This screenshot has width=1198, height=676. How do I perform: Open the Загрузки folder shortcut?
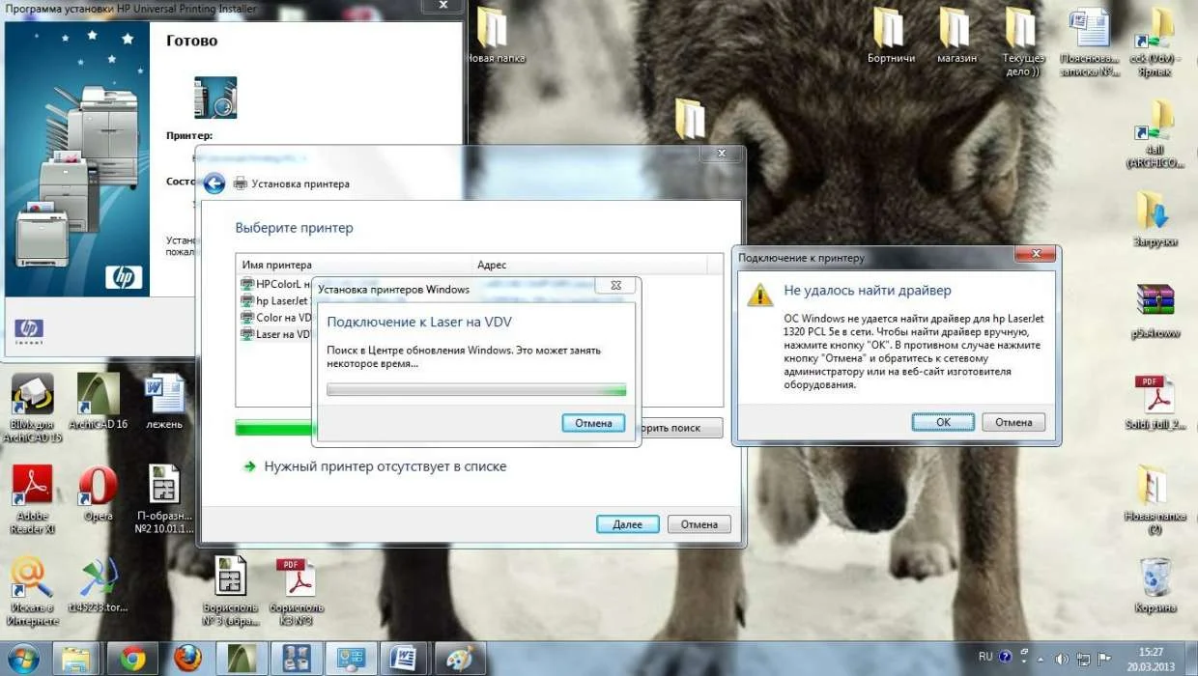pos(1154,218)
